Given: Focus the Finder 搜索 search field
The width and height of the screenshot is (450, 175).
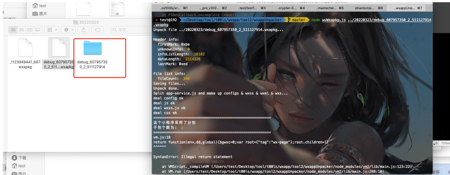Looking at the screenshot, I should (130, 30).
